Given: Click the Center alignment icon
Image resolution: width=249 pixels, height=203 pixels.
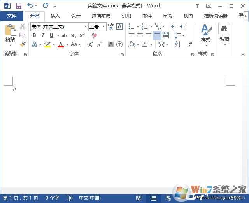Looking at the screenshot, I should [140, 35].
